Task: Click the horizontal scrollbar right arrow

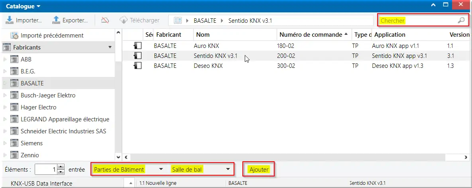Action: point(466,157)
